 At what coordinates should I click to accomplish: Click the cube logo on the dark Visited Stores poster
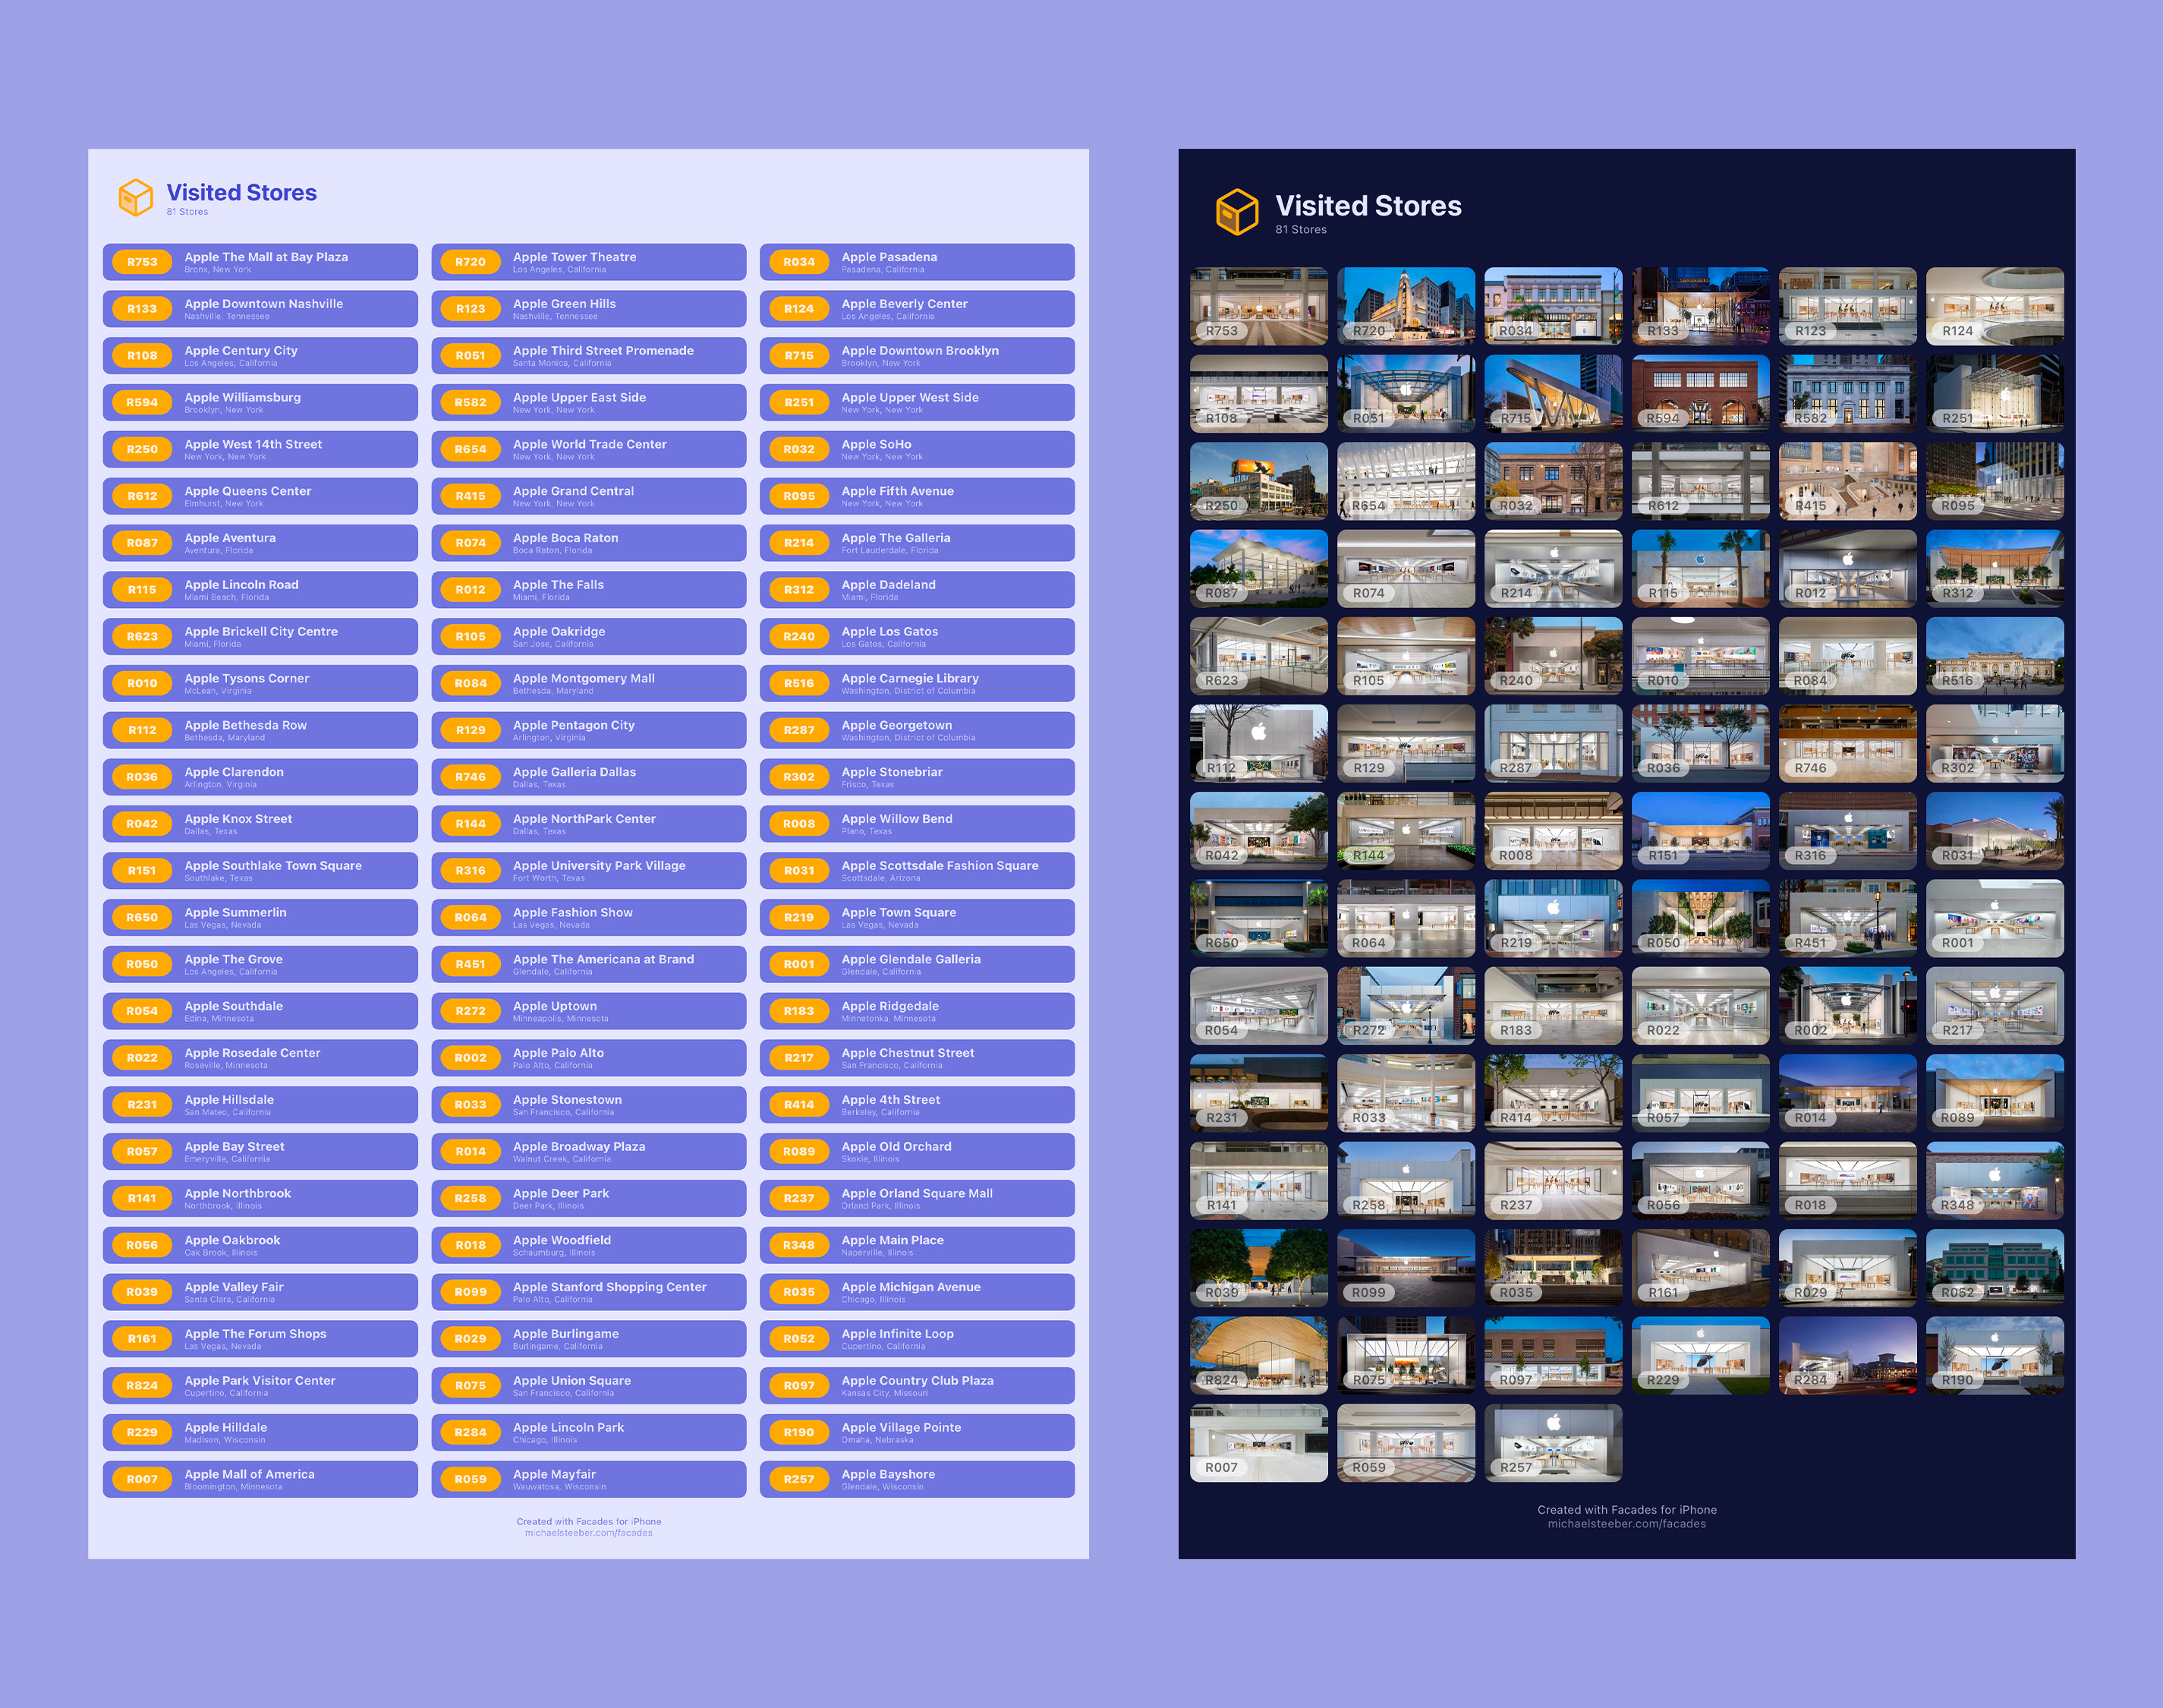point(1237,212)
